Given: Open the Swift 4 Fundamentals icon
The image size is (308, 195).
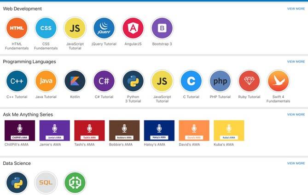Looking at the screenshot, I should [x=279, y=81].
